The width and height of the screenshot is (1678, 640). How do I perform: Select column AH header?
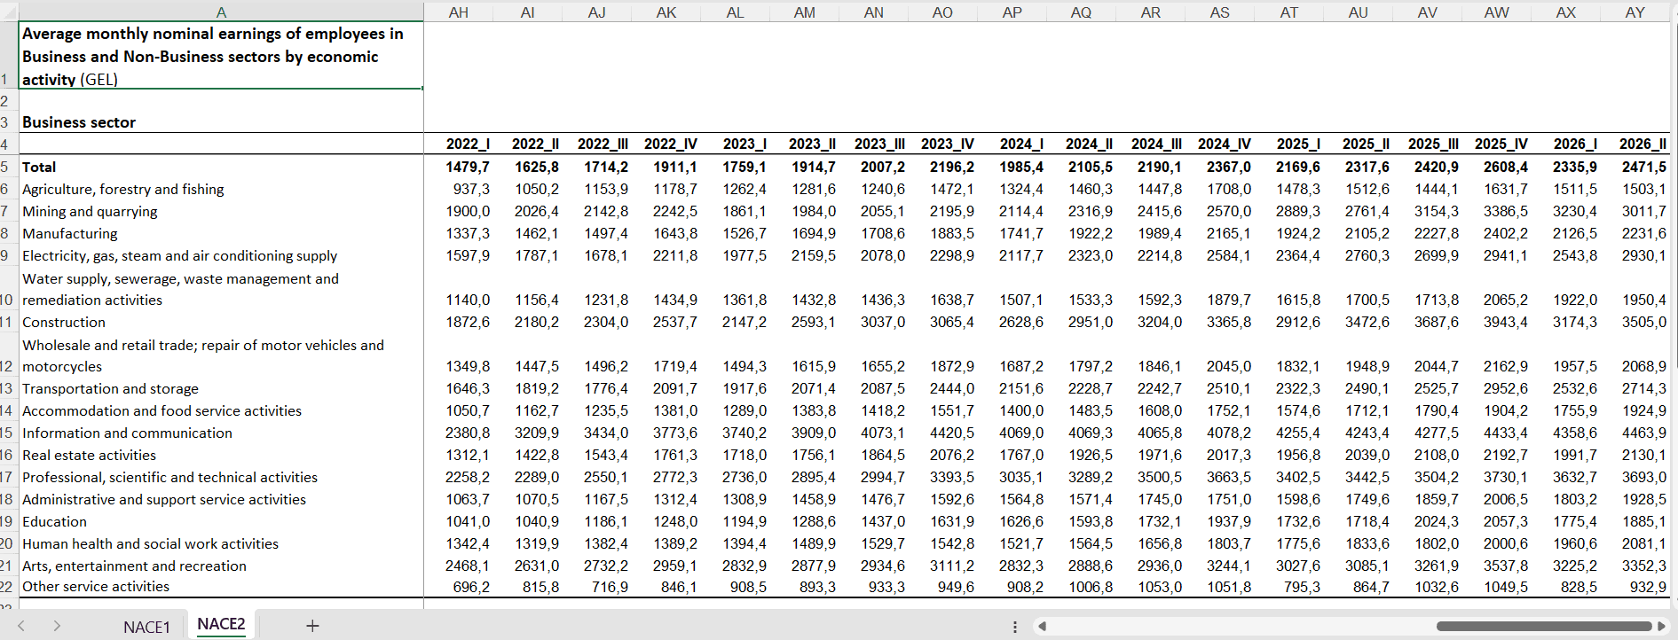coord(459,12)
